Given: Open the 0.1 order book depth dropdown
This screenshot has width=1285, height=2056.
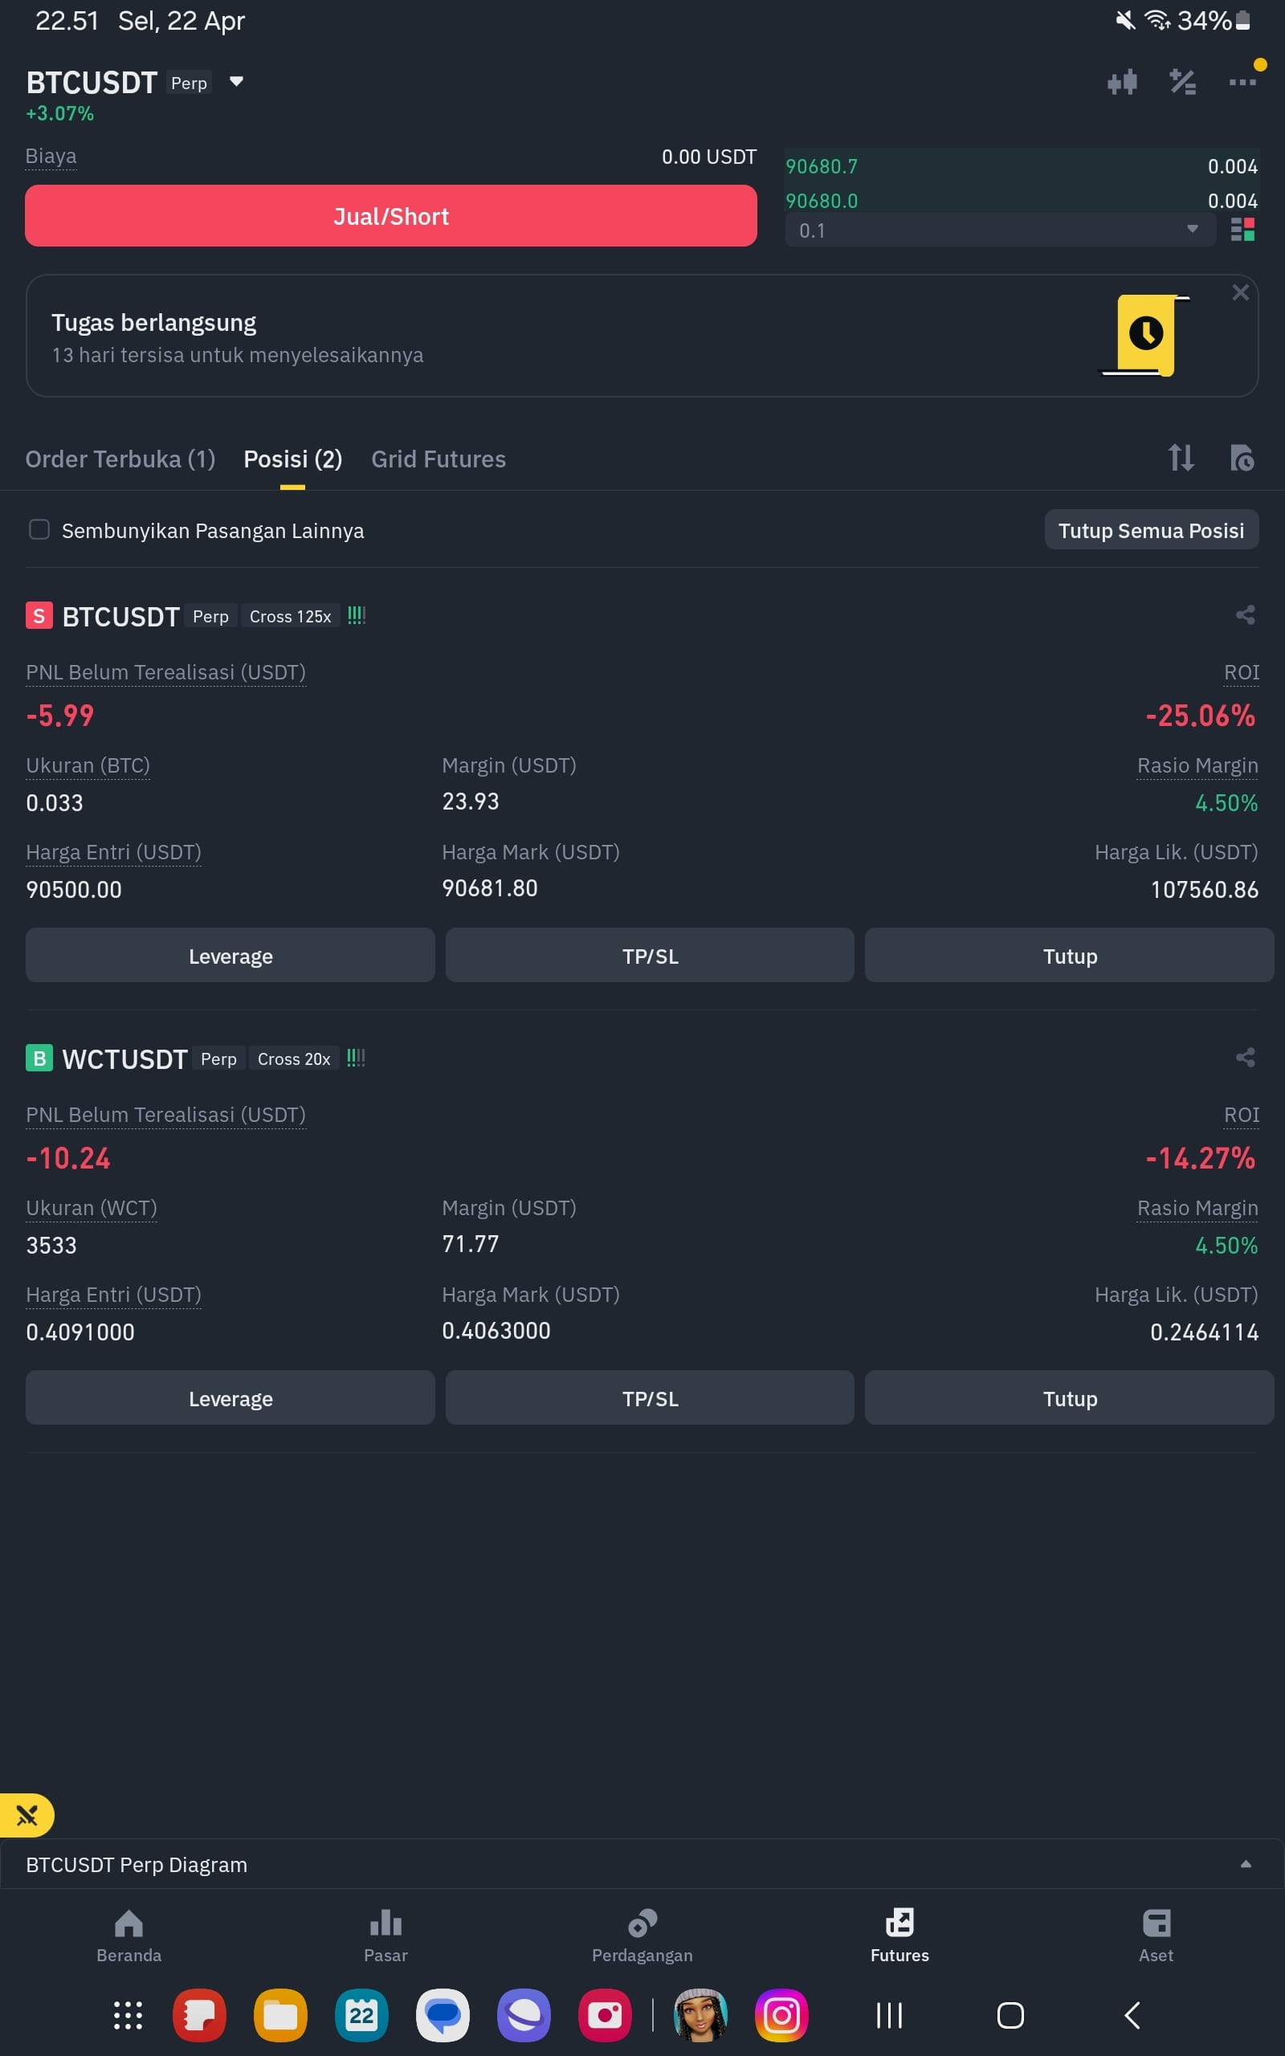Looking at the screenshot, I should 1001,230.
